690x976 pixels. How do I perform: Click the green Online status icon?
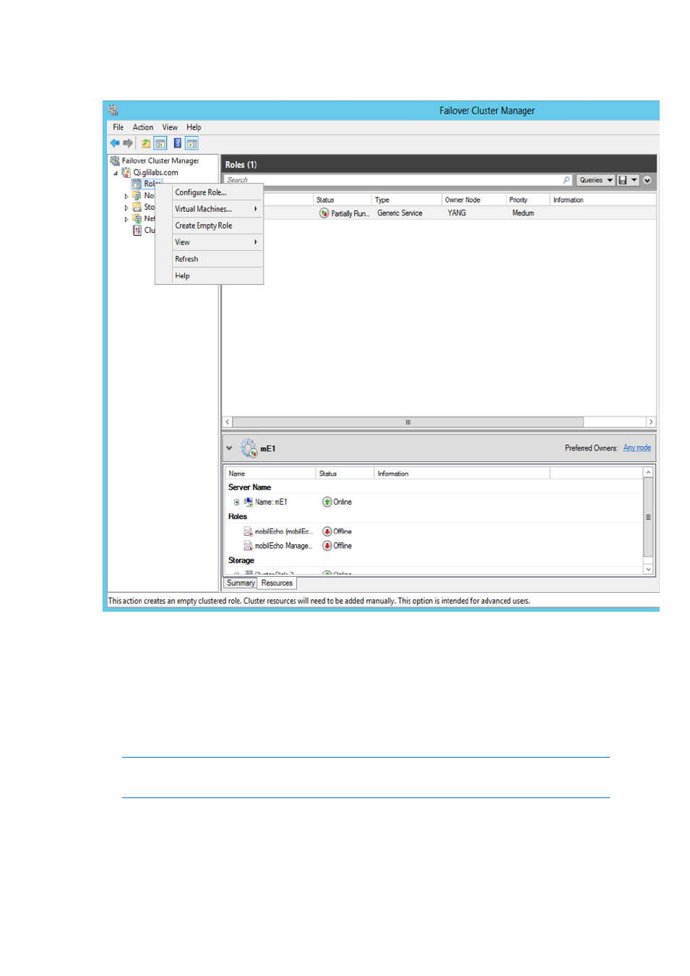[x=327, y=502]
